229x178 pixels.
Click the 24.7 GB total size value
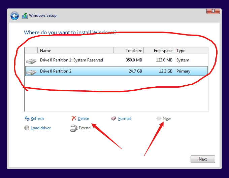click(135, 71)
